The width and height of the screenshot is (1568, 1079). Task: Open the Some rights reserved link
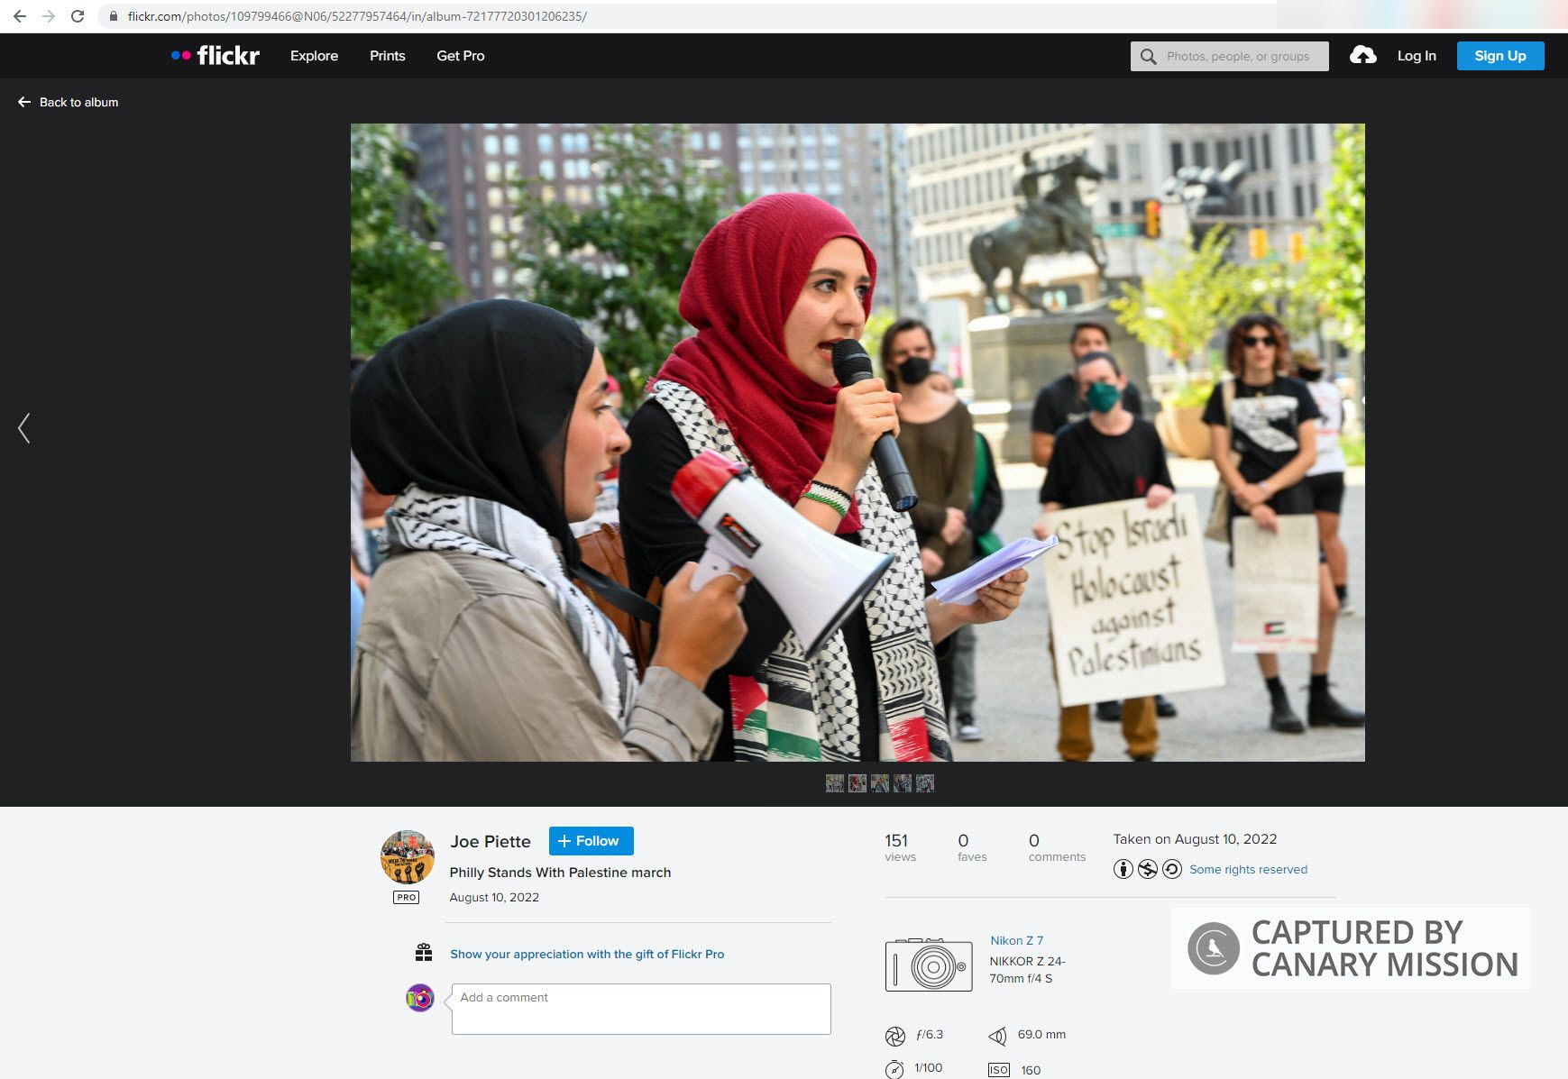[x=1248, y=869]
